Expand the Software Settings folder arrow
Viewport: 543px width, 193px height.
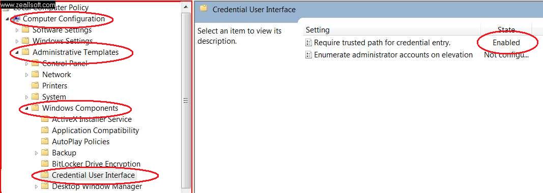click(17, 30)
